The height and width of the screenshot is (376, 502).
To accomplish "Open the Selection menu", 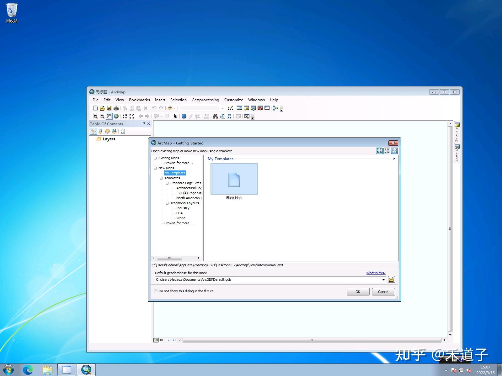I will click(178, 100).
